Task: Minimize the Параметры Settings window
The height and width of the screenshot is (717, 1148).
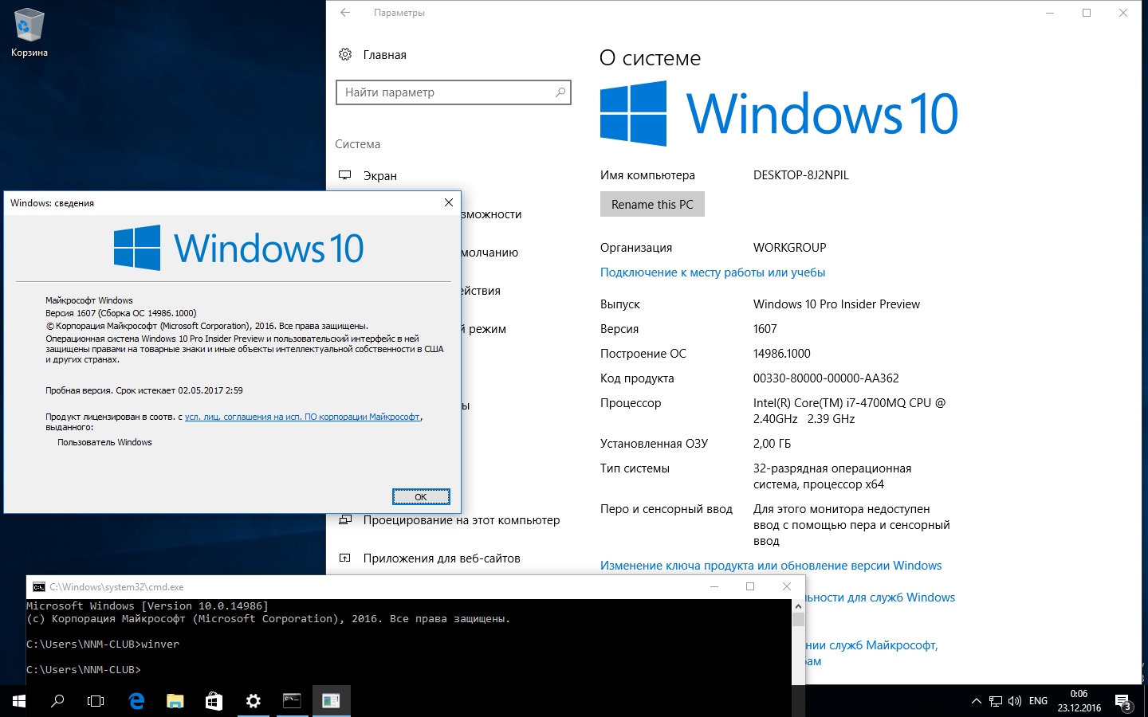Action: [x=1050, y=13]
